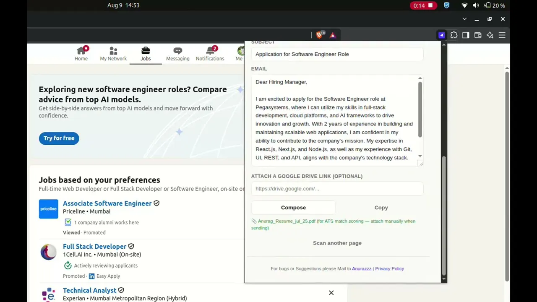
Task: Click the Google Drive link input
Action: click(337, 189)
